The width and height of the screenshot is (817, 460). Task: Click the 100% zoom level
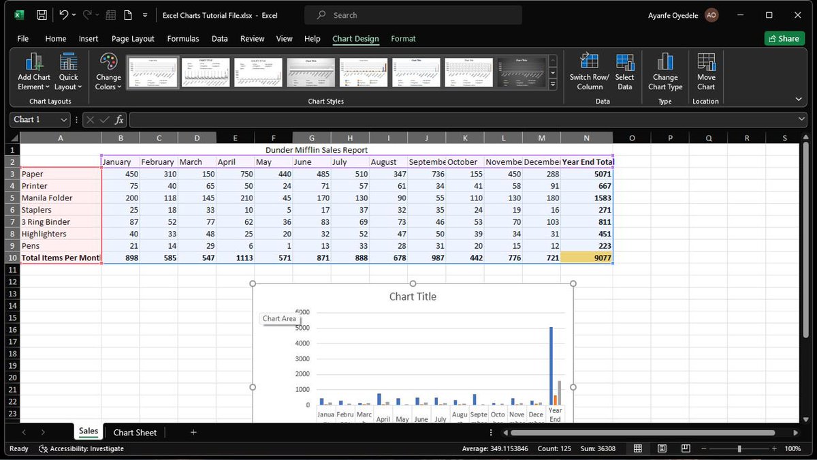793,449
